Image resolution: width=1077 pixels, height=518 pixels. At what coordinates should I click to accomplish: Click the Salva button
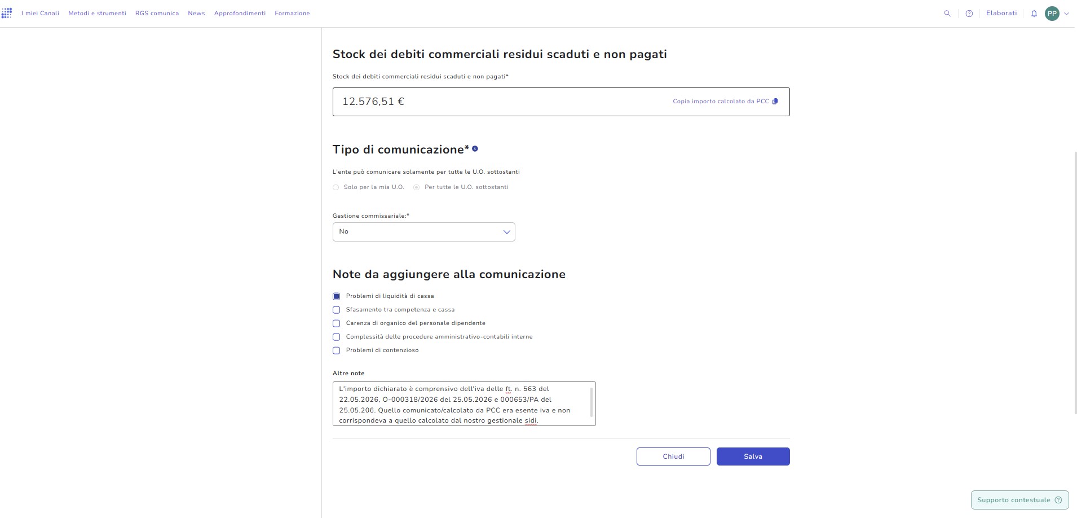pos(753,456)
